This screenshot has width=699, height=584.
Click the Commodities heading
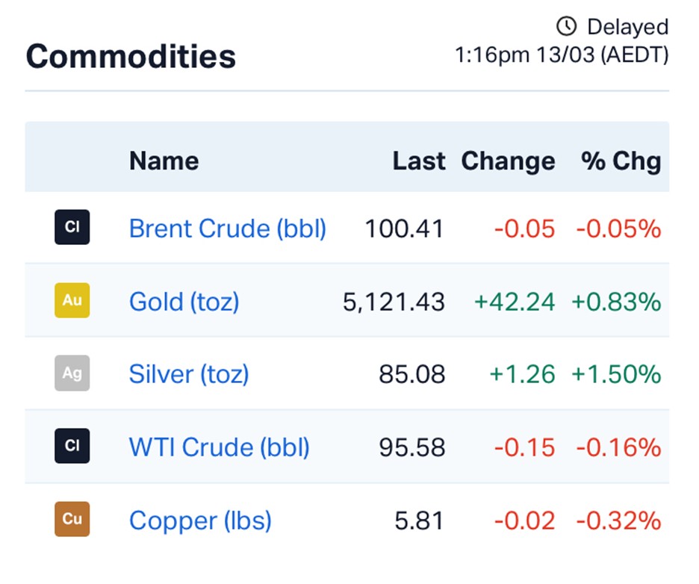[x=131, y=57]
